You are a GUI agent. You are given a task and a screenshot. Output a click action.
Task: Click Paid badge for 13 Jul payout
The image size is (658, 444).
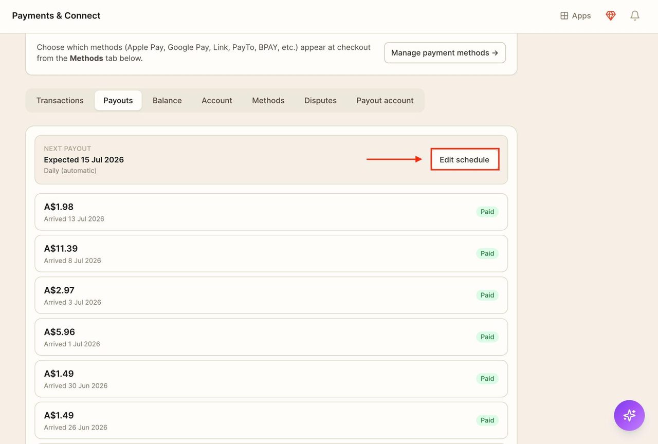[x=487, y=212]
